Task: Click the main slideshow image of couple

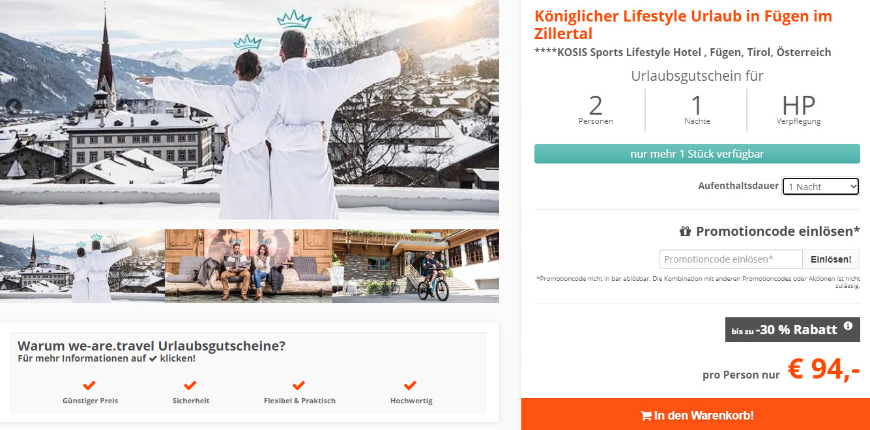Action: tap(250, 109)
